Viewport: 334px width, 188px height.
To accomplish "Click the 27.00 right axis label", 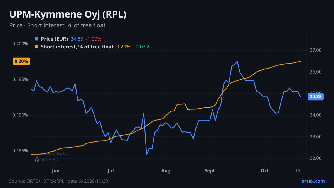I will click(316, 50).
